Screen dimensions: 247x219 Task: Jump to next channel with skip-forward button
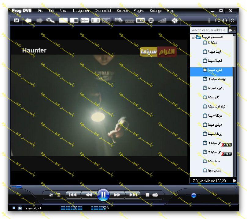(x=133, y=195)
